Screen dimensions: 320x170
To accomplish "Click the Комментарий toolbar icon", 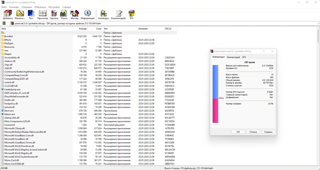I will (118, 15).
